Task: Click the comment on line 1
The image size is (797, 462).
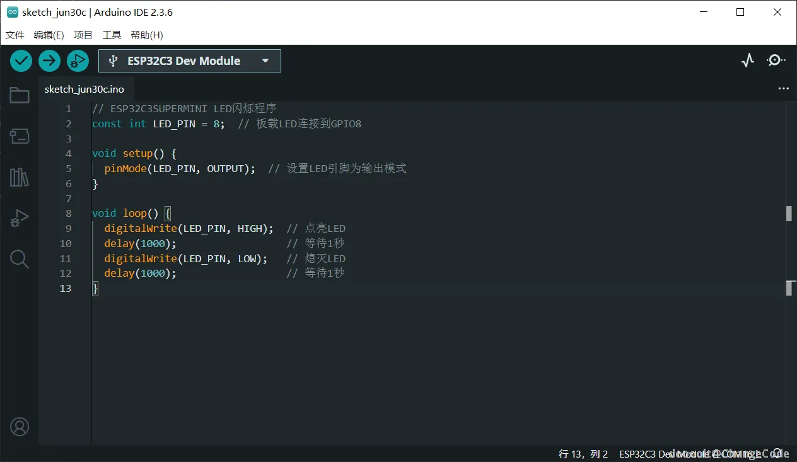Action: (184, 108)
